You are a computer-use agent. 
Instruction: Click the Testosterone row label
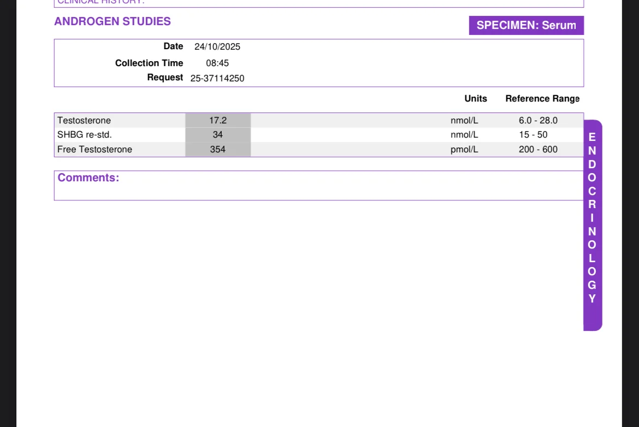click(84, 121)
